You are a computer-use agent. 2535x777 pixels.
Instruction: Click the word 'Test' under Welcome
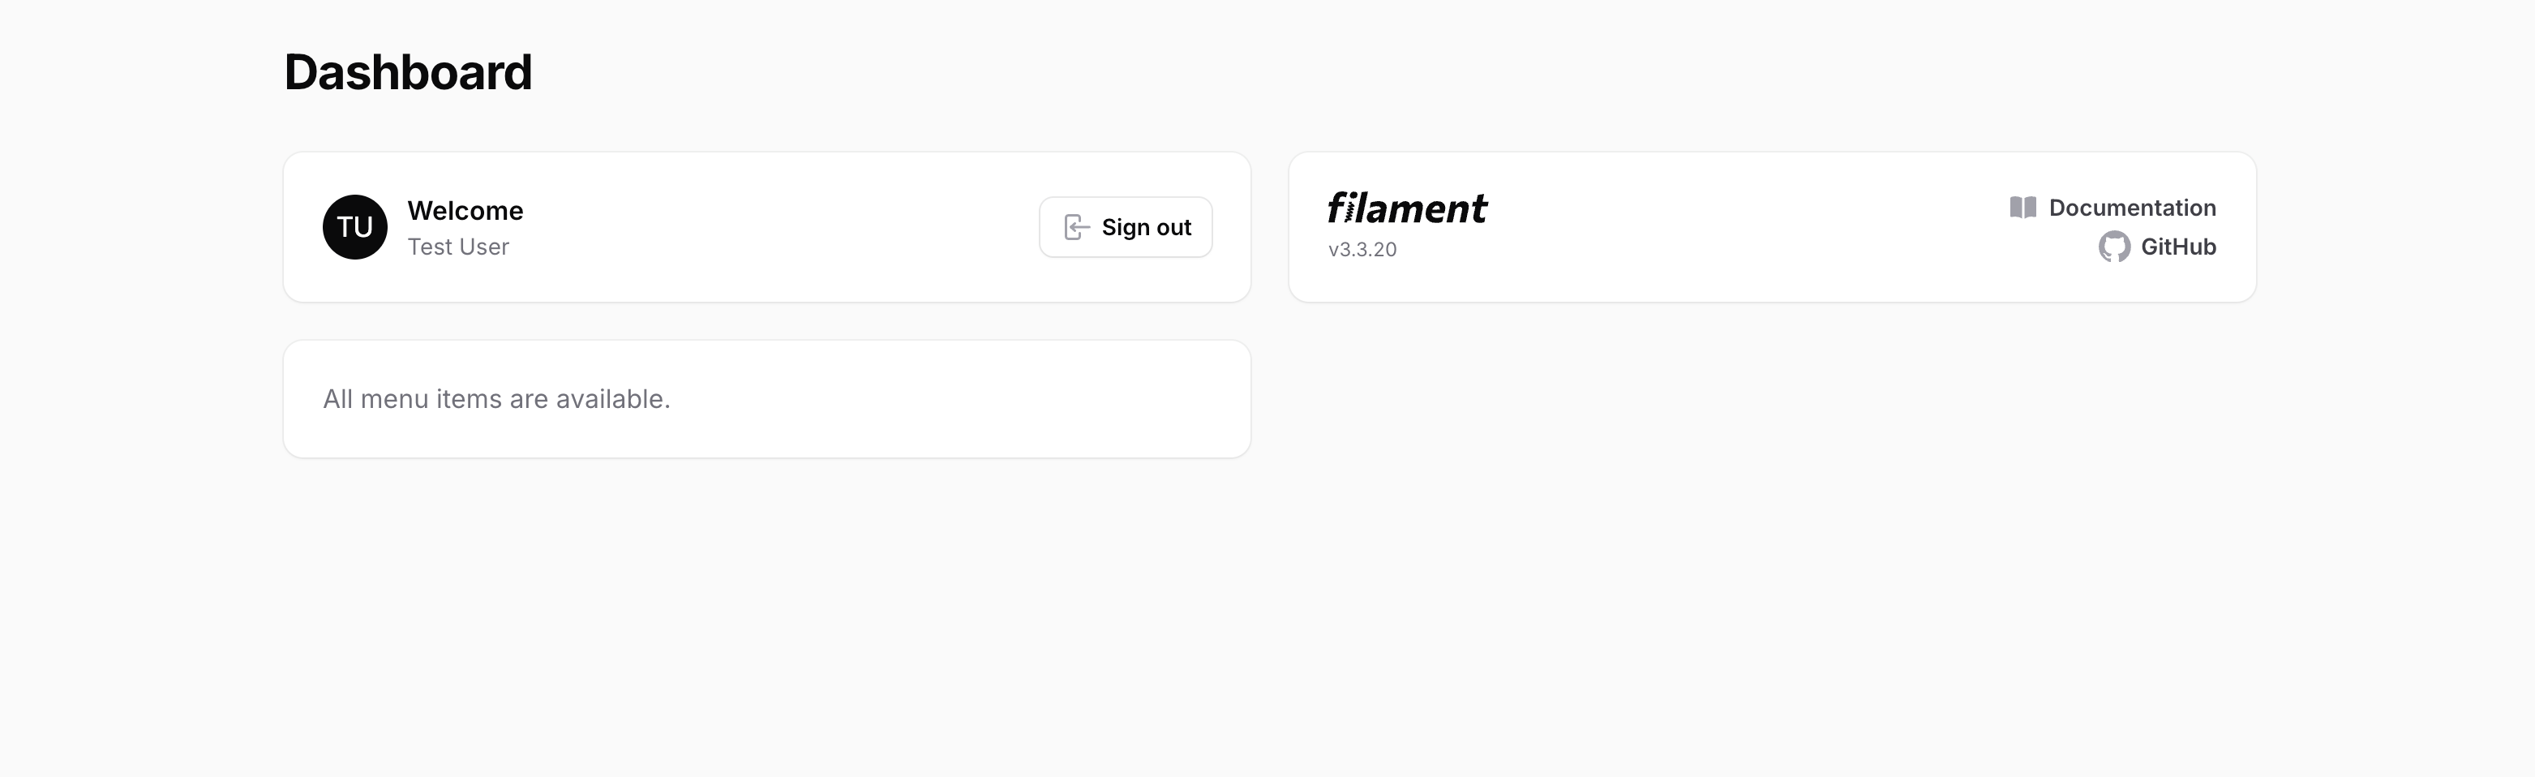pos(428,247)
